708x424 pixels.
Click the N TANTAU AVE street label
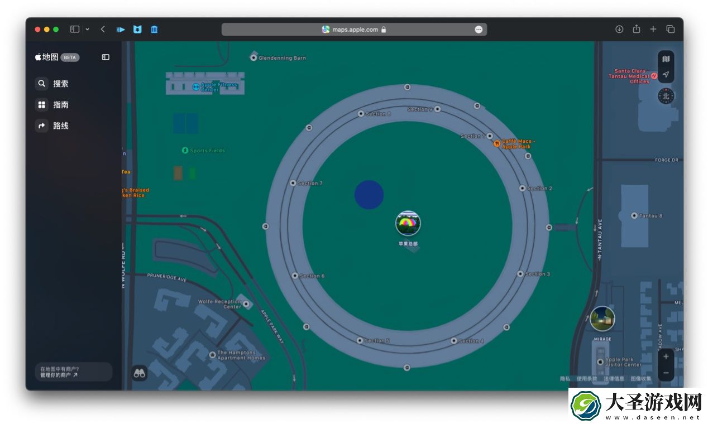click(600, 239)
